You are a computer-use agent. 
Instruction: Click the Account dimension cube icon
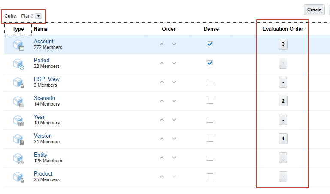(x=18, y=45)
